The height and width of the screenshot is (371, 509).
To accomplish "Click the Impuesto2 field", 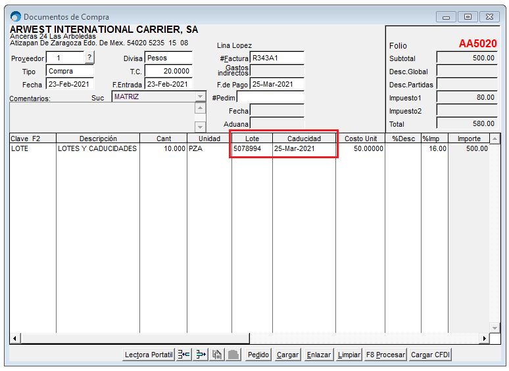I will tap(467, 110).
